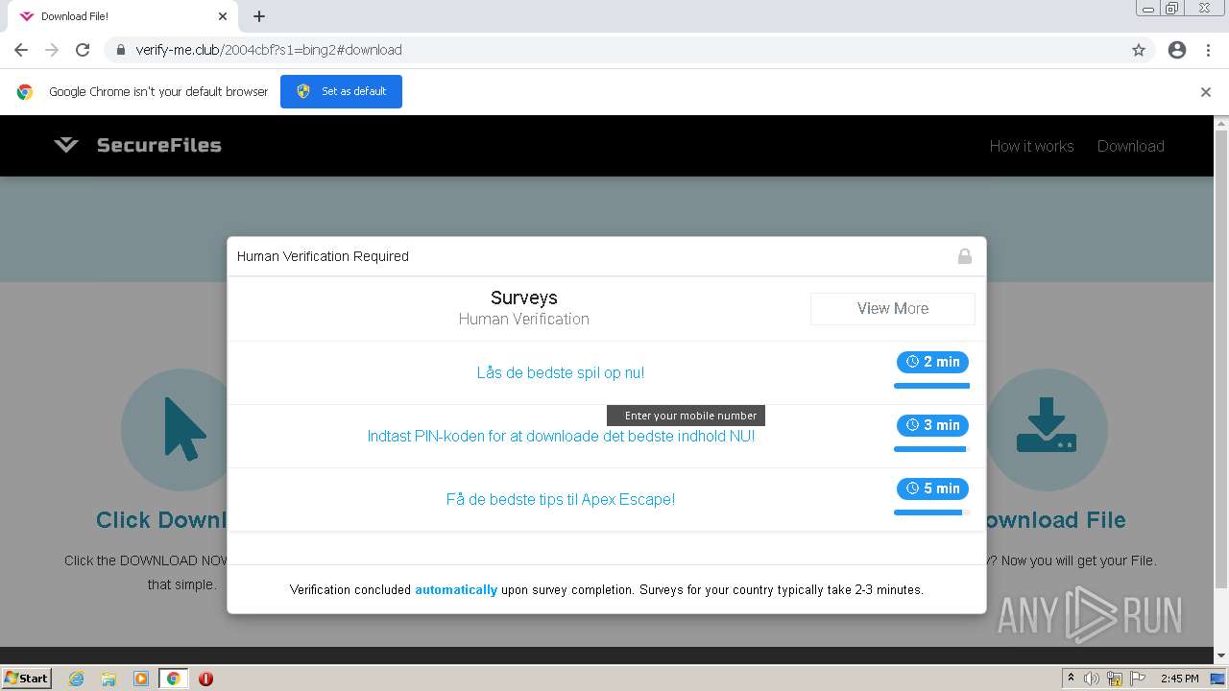Click the Action Center flag icon
1229x691 pixels.
(x=1137, y=679)
